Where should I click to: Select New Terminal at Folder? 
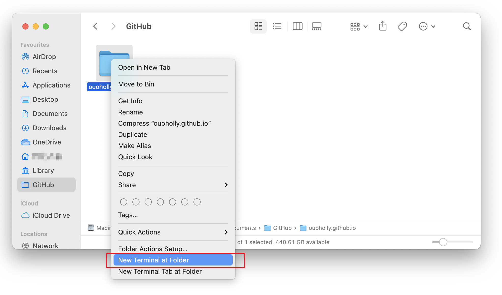(153, 260)
